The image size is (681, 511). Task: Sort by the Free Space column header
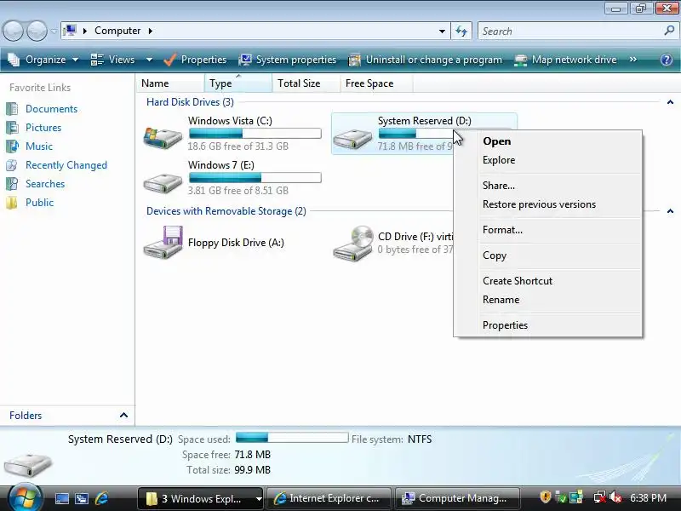376,83
